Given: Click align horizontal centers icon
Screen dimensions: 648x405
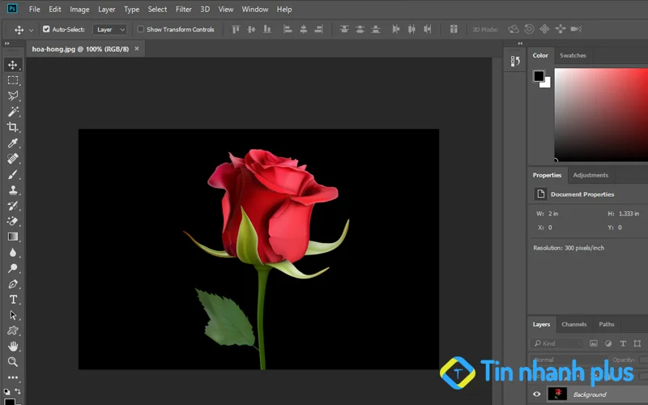Looking at the screenshot, I should click(303, 29).
